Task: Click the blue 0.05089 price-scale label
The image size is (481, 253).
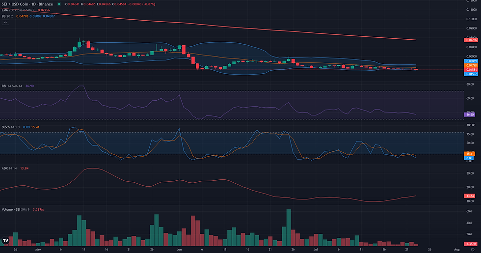Action: pyautogui.click(x=472, y=61)
